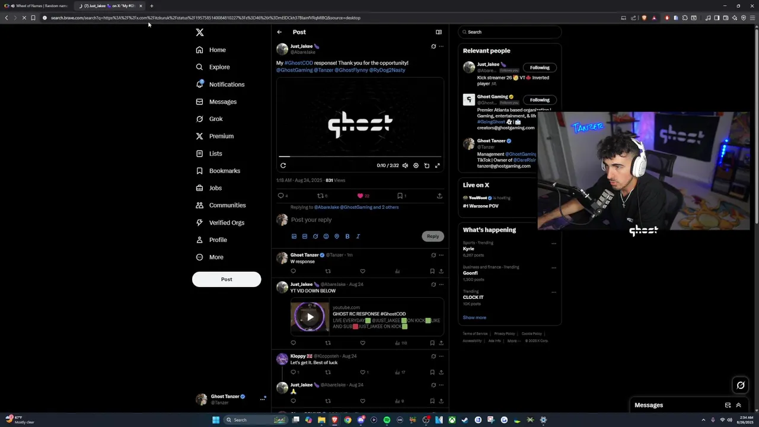Bookmark the 'YT VID DOWN BELOW' reply

pyautogui.click(x=432, y=343)
